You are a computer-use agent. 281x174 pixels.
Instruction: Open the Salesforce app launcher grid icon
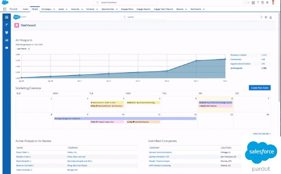coord(5,9)
